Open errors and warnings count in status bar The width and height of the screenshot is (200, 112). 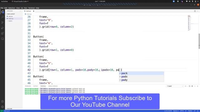pos(7,111)
